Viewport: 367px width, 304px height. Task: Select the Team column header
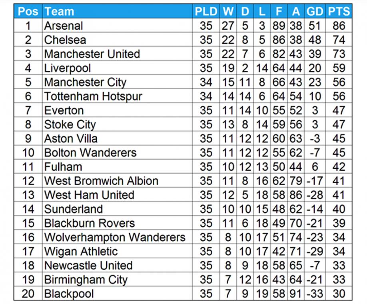point(118,11)
